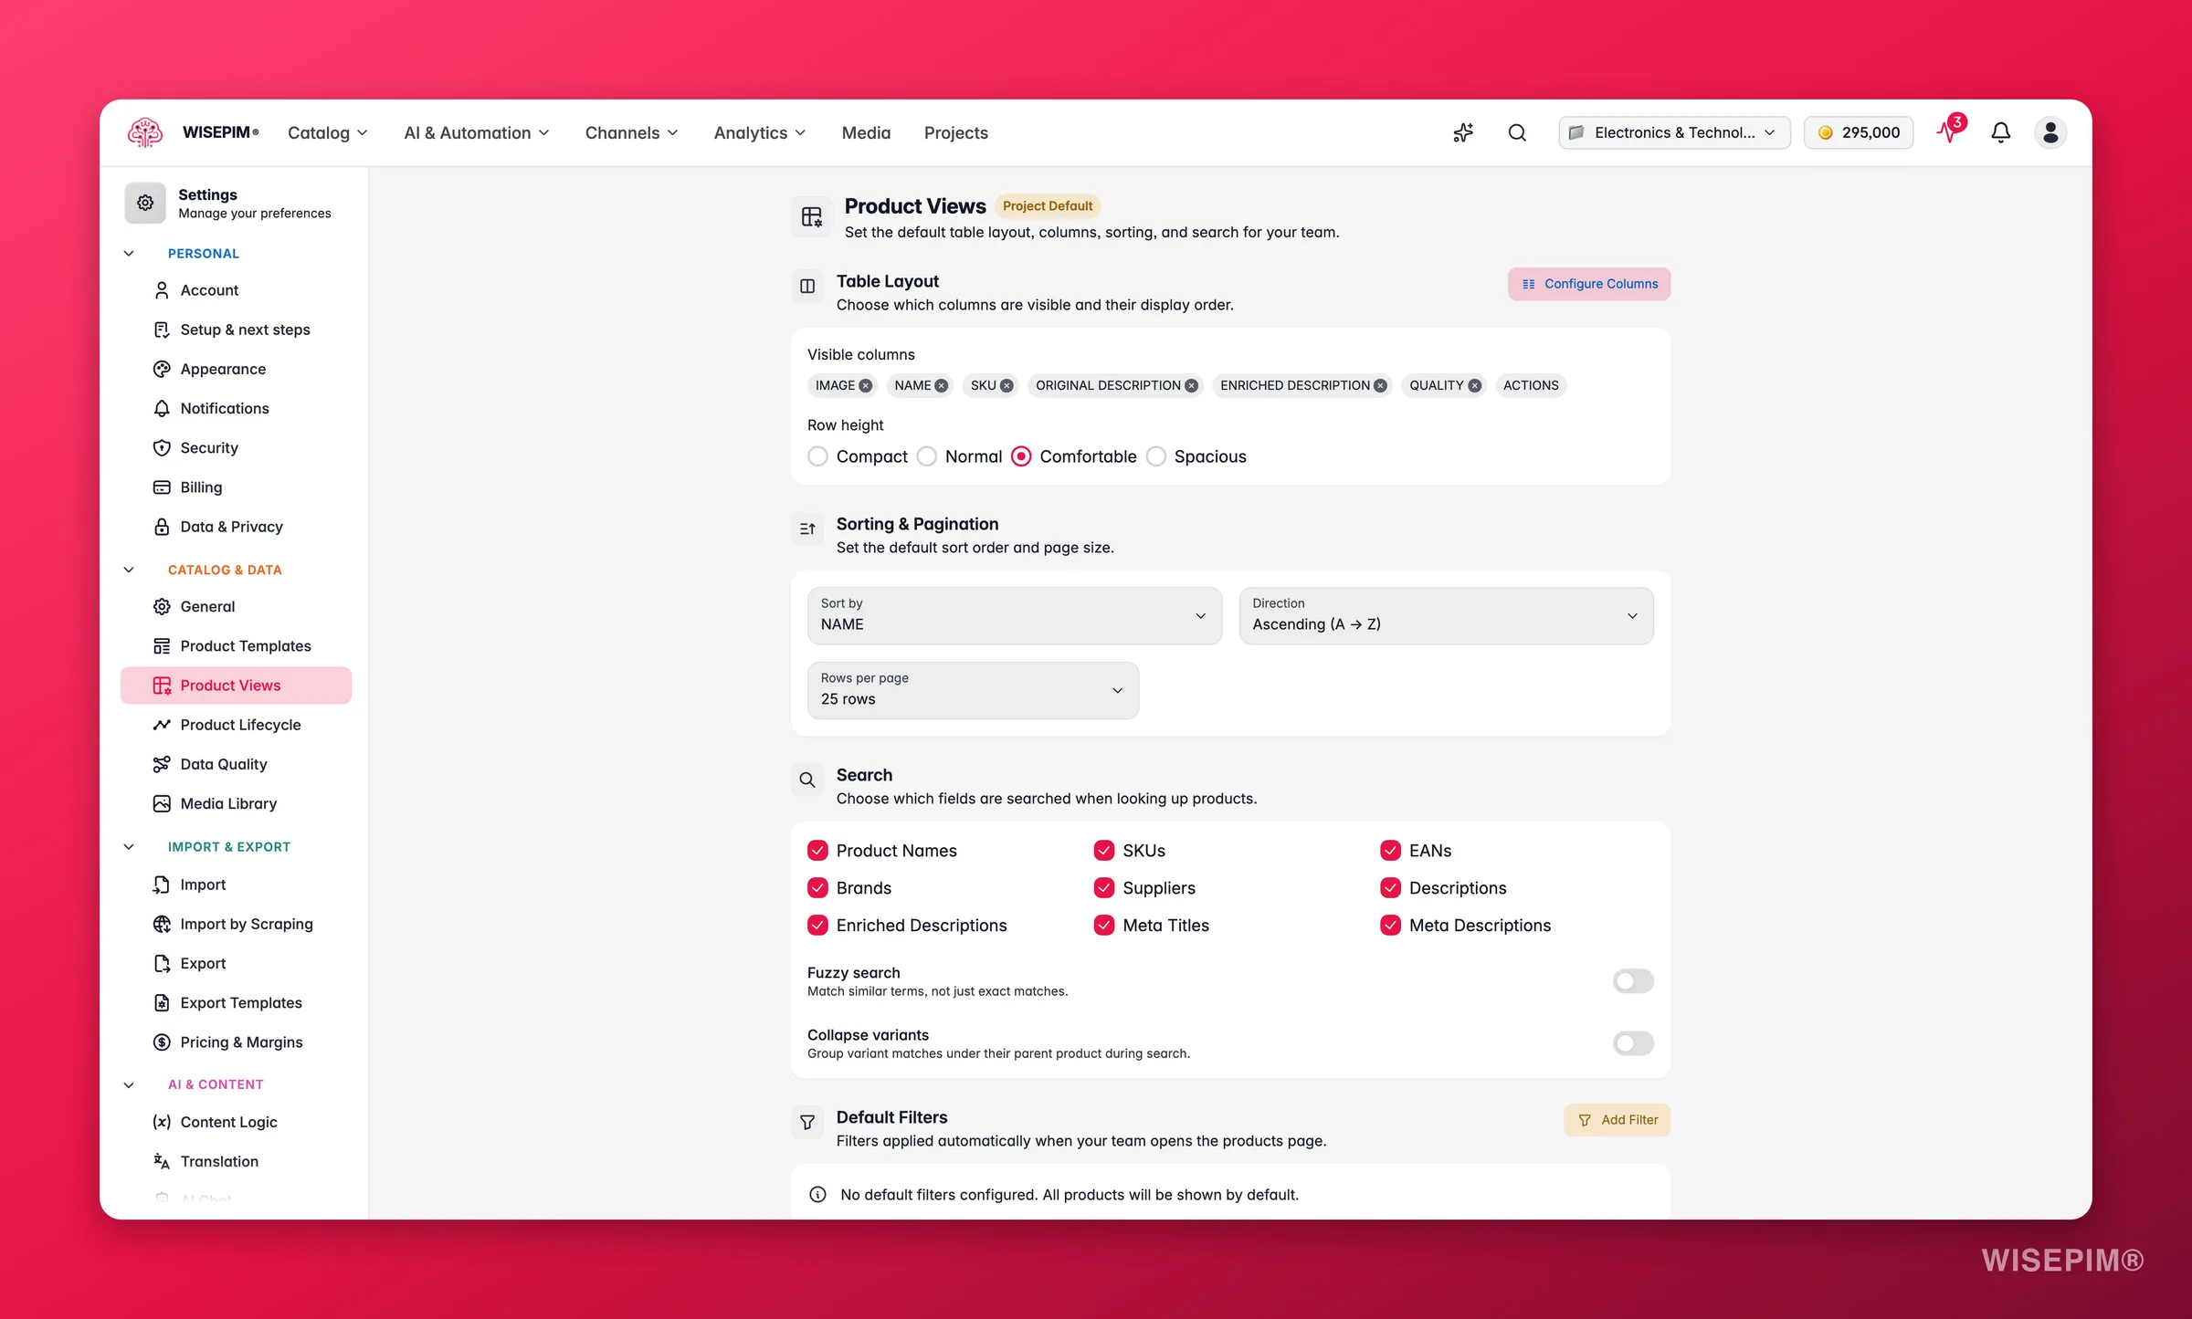Collapse the AI & CONTENT section
The height and width of the screenshot is (1319, 2192).
coord(129,1084)
